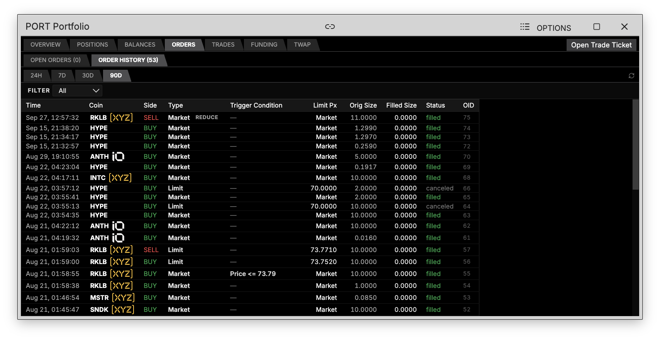Select the Order History (53) sub-tab

128,60
